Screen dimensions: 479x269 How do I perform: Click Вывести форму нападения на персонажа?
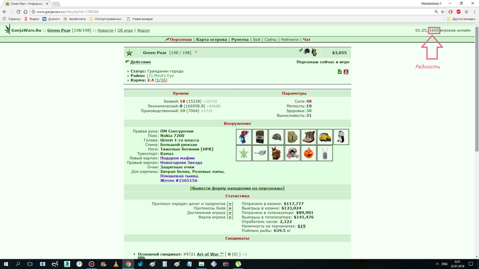(x=237, y=188)
